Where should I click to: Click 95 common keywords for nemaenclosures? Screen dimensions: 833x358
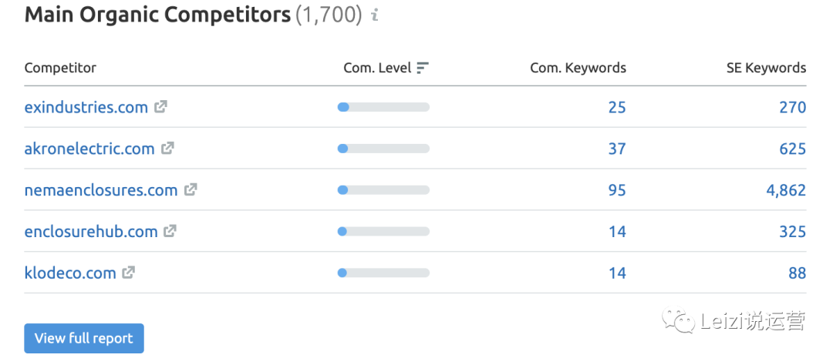pos(617,190)
